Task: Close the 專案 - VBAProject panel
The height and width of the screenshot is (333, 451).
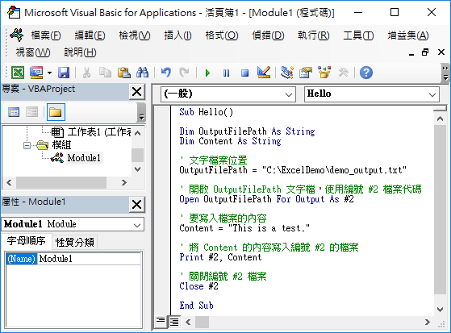Action: point(136,92)
